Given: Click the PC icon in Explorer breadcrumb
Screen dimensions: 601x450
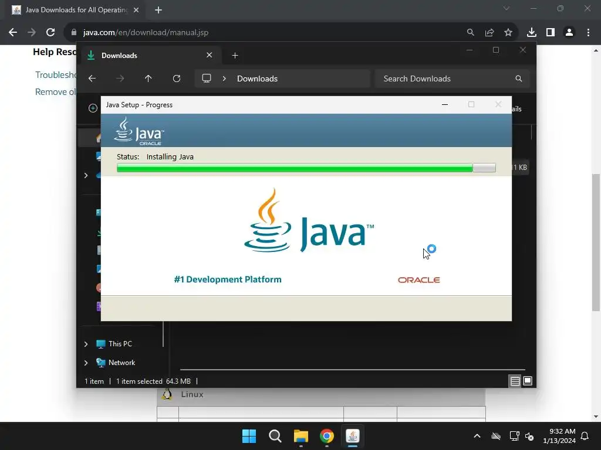Looking at the screenshot, I should [x=207, y=79].
